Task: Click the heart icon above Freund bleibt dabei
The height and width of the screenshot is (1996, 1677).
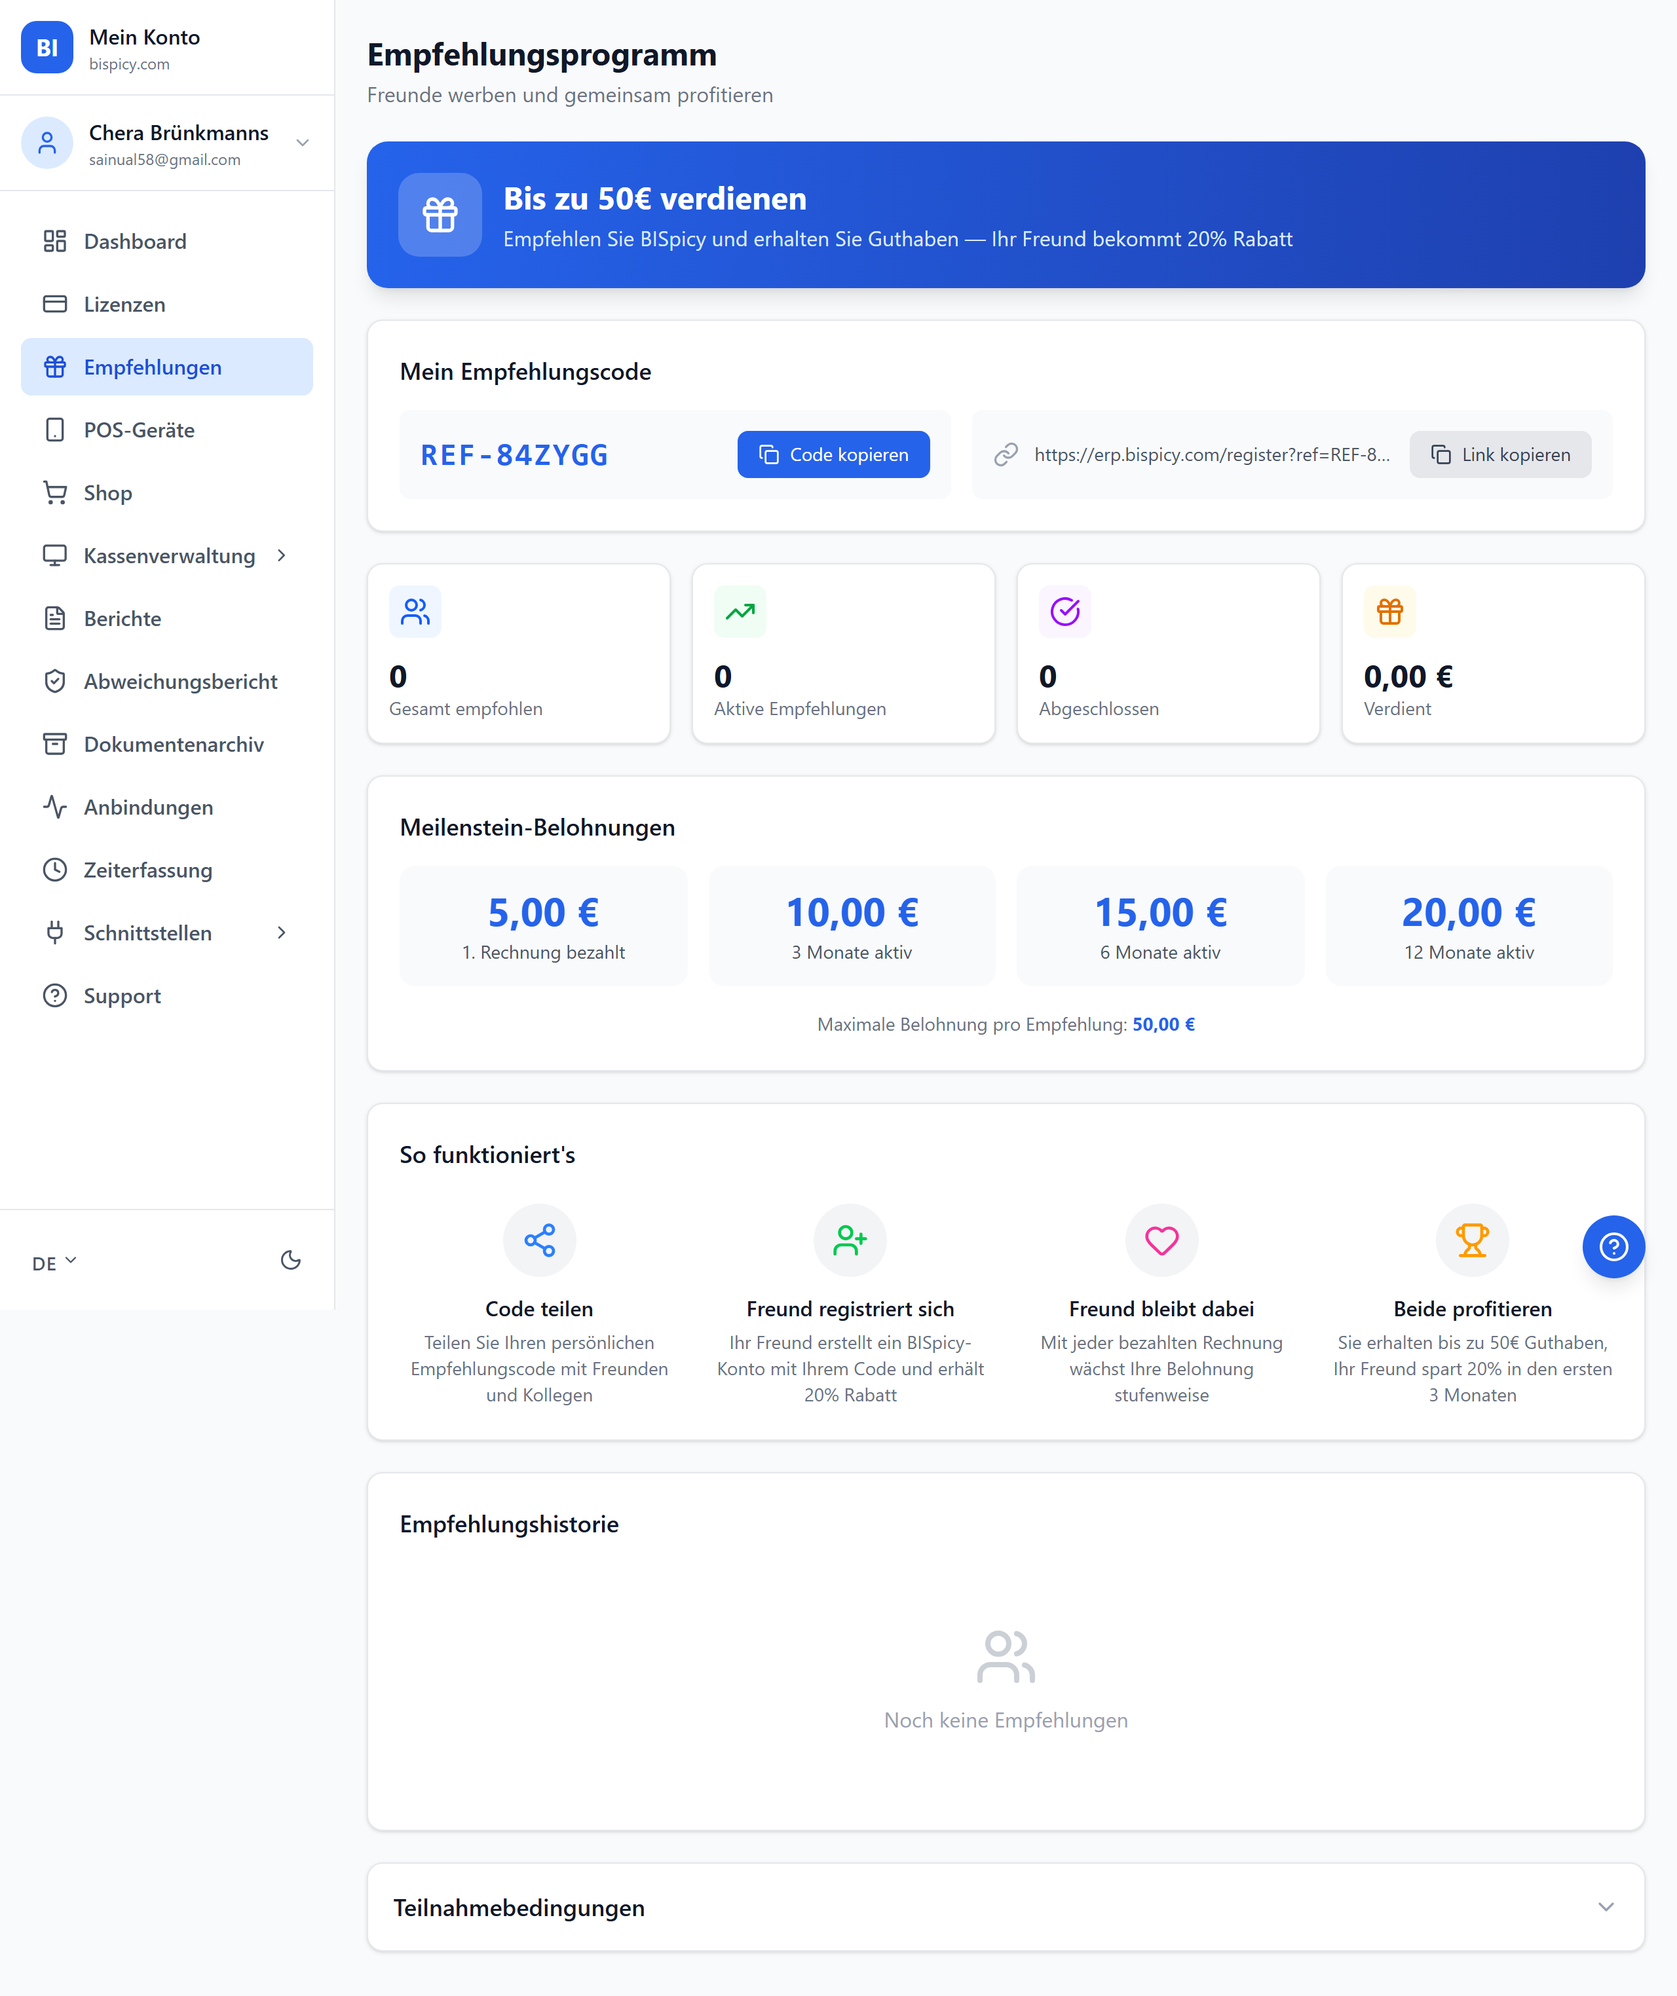Action: (1161, 1240)
